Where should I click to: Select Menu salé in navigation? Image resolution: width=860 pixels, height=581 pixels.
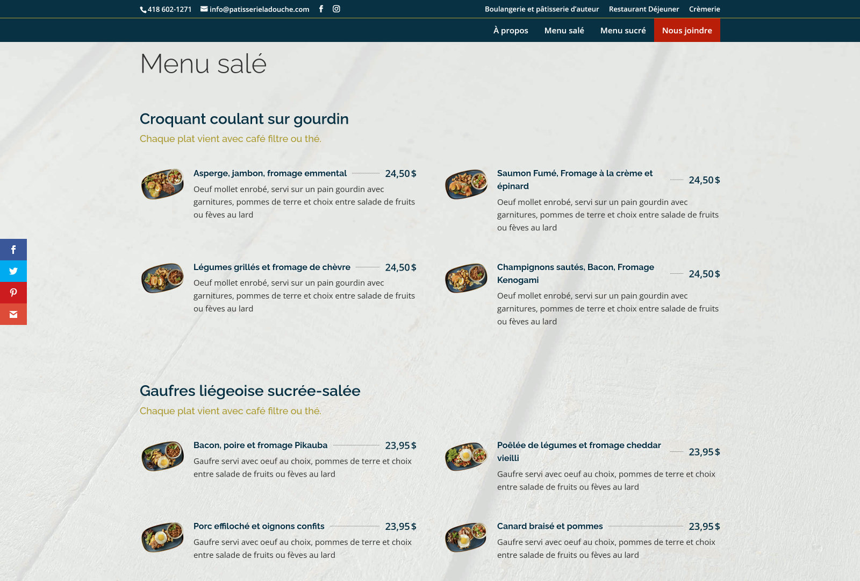(564, 31)
